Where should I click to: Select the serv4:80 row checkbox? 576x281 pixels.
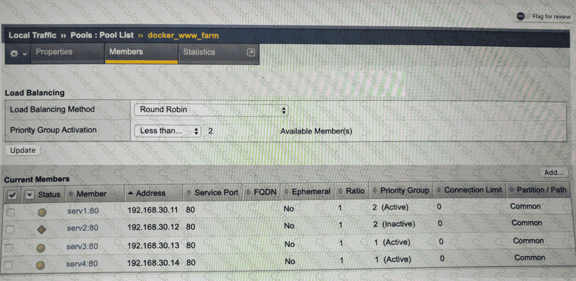click(8, 265)
